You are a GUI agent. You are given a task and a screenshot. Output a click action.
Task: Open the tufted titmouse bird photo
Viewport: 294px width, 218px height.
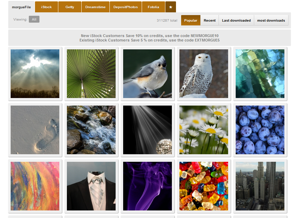click(148, 74)
